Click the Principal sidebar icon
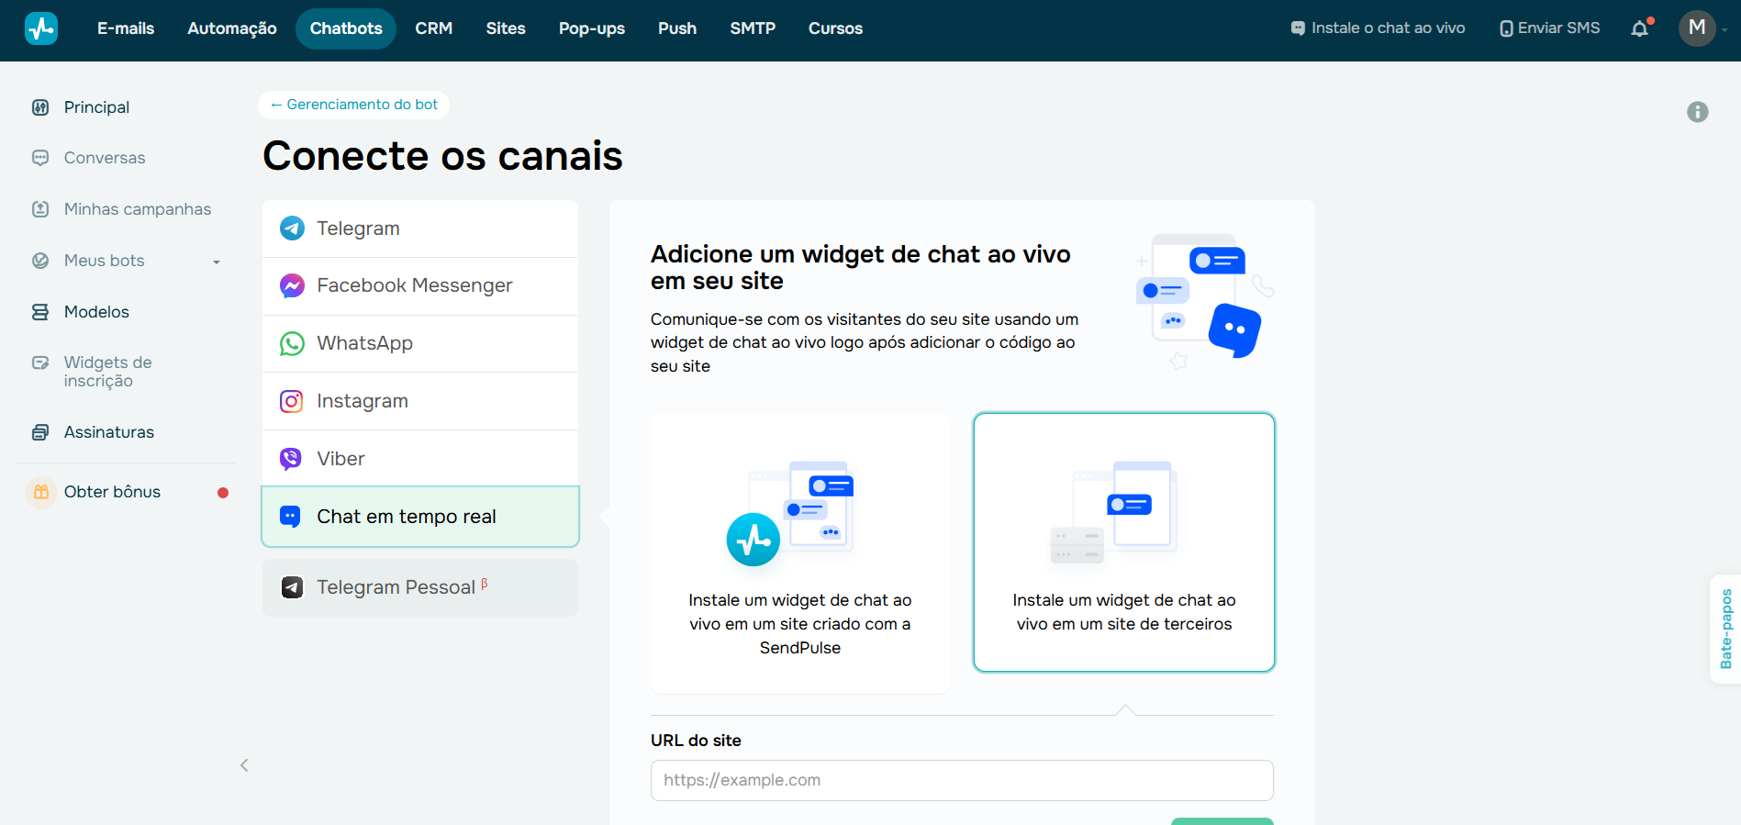The image size is (1741, 825). tap(40, 107)
